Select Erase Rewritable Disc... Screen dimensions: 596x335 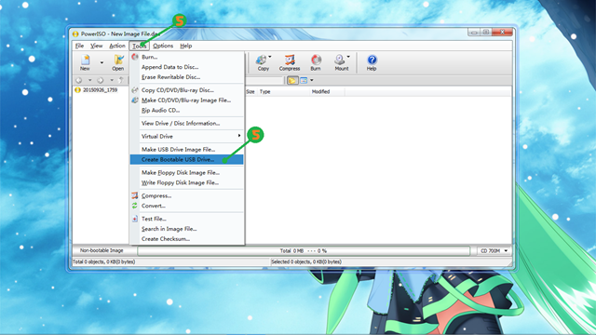pos(186,77)
